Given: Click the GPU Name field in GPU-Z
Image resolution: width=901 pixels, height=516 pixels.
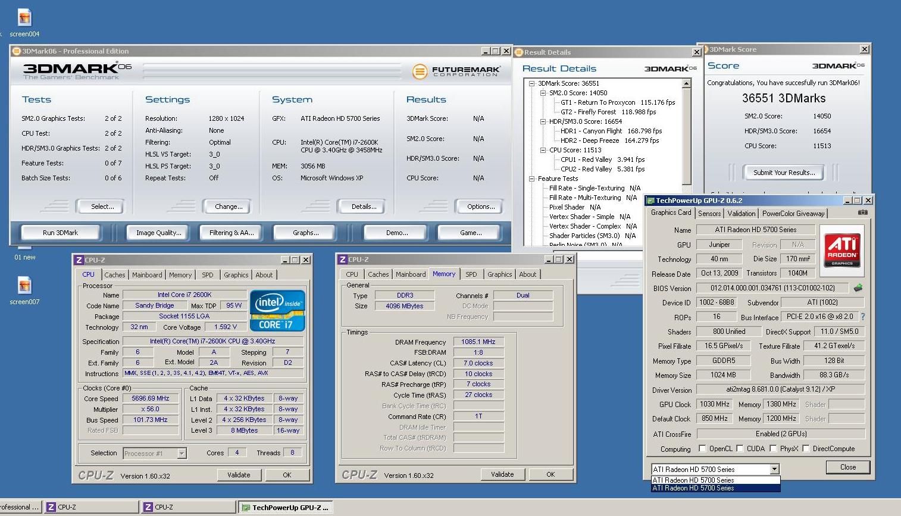Looking at the screenshot, I should click(x=755, y=230).
